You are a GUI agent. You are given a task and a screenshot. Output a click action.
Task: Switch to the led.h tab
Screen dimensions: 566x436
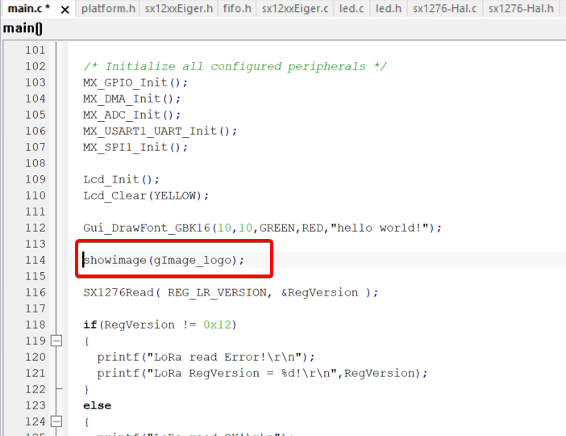pyautogui.click(x=388, y=9)
